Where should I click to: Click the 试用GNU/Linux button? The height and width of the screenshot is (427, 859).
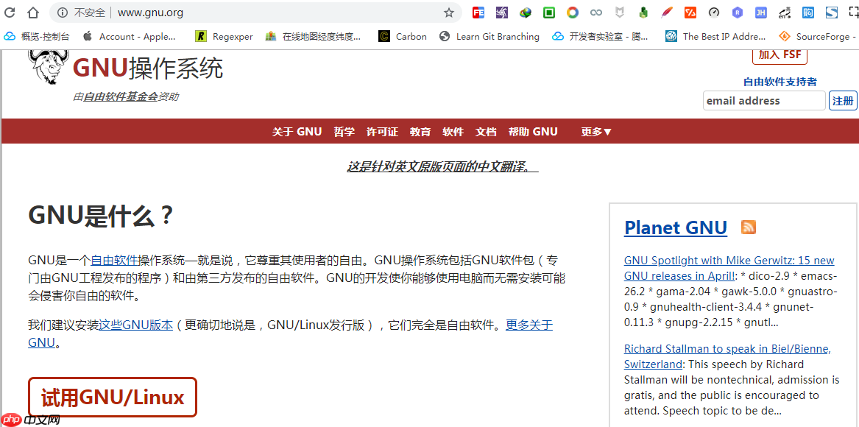point(112,397)
